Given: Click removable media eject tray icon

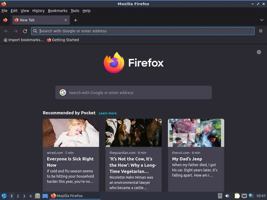Looking at the screenshot, I should coord(220,196).
